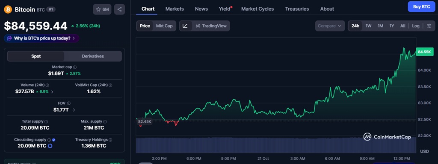The height and width of the screenshot is (164, 438).
Task: Click the 1.62% Vol/Mkt Cap value
Action: (94, 92)
